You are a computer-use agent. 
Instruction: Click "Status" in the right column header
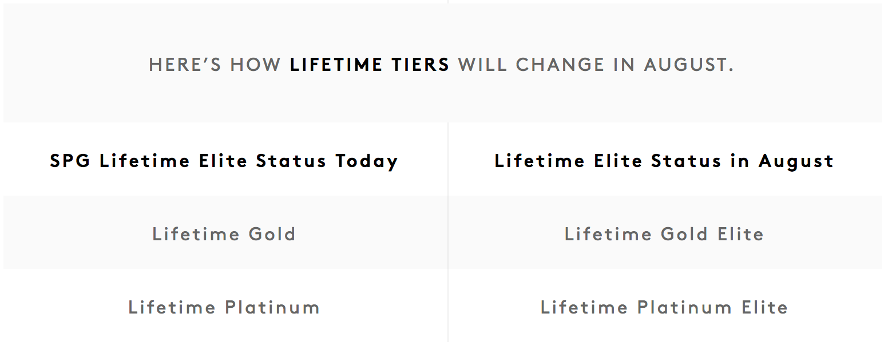pos(687,161)
